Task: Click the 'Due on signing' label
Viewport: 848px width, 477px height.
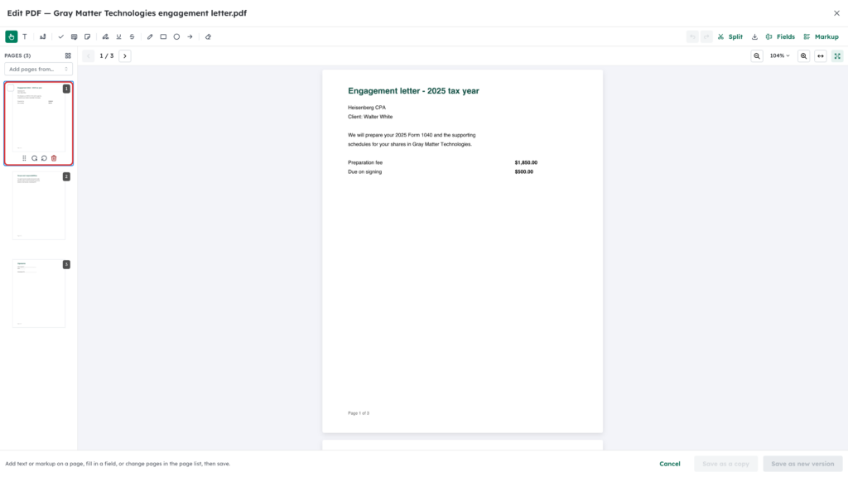Action: click(364, 172)
